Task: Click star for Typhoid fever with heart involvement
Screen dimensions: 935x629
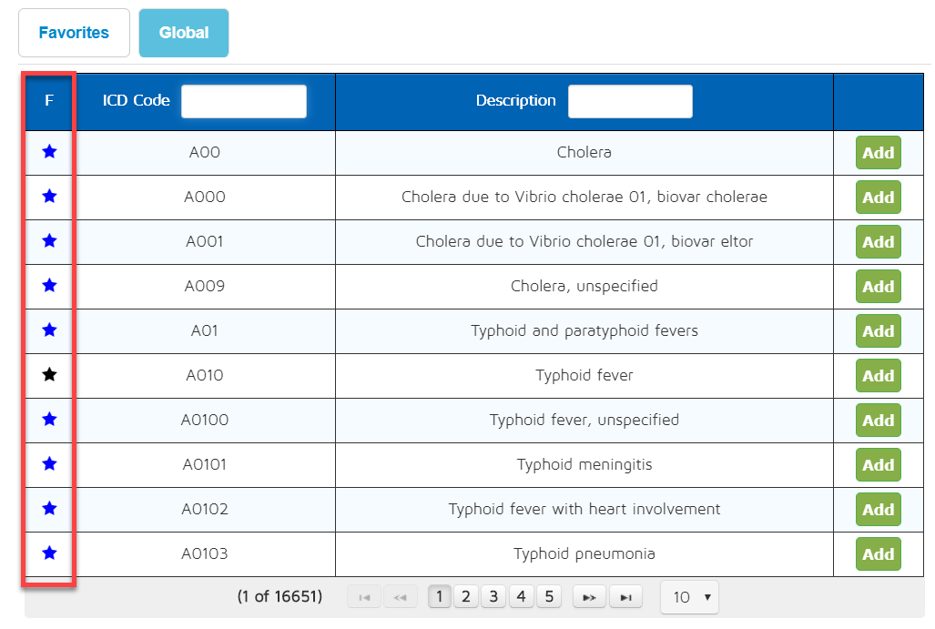Action: (50, 509)
